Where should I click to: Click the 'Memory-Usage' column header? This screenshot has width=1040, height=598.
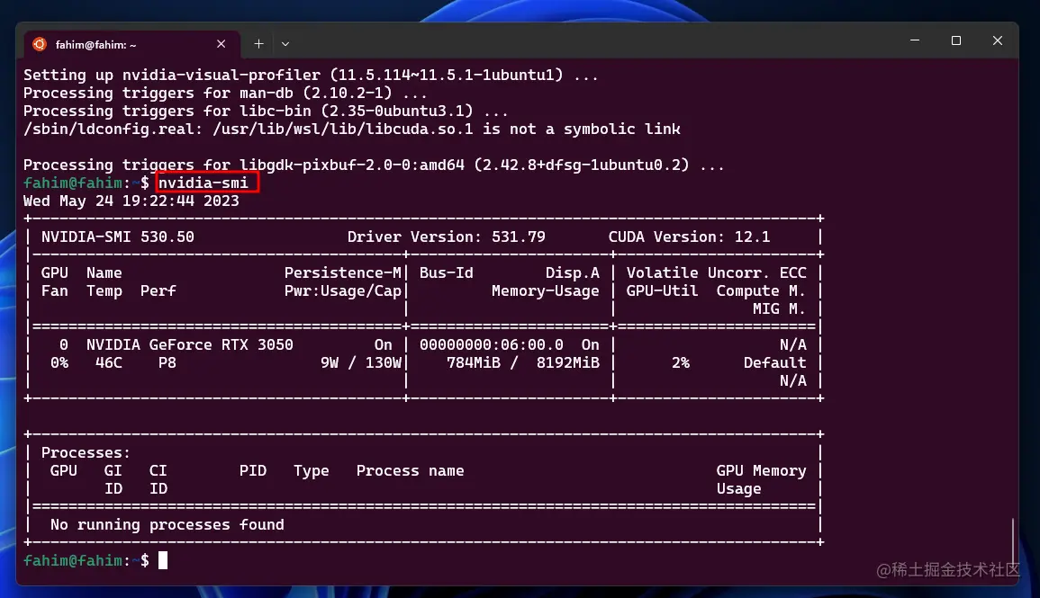point(545,290)
